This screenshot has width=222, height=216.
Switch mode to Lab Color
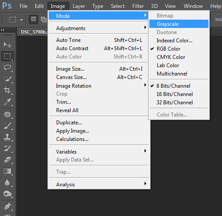pos(179,65)
